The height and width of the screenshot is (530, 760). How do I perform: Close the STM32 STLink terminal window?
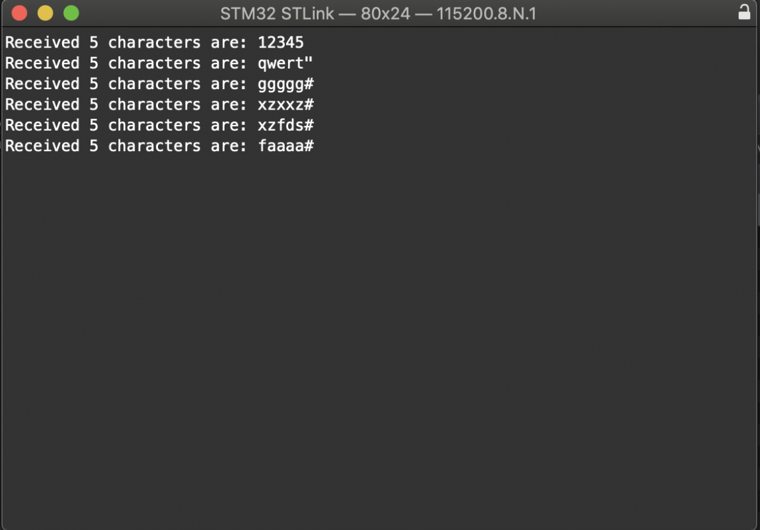click(x=20, y=13)
